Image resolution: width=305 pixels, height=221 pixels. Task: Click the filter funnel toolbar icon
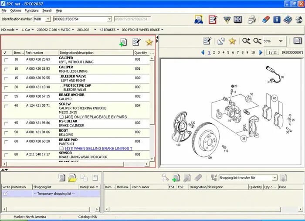point(227,20)
